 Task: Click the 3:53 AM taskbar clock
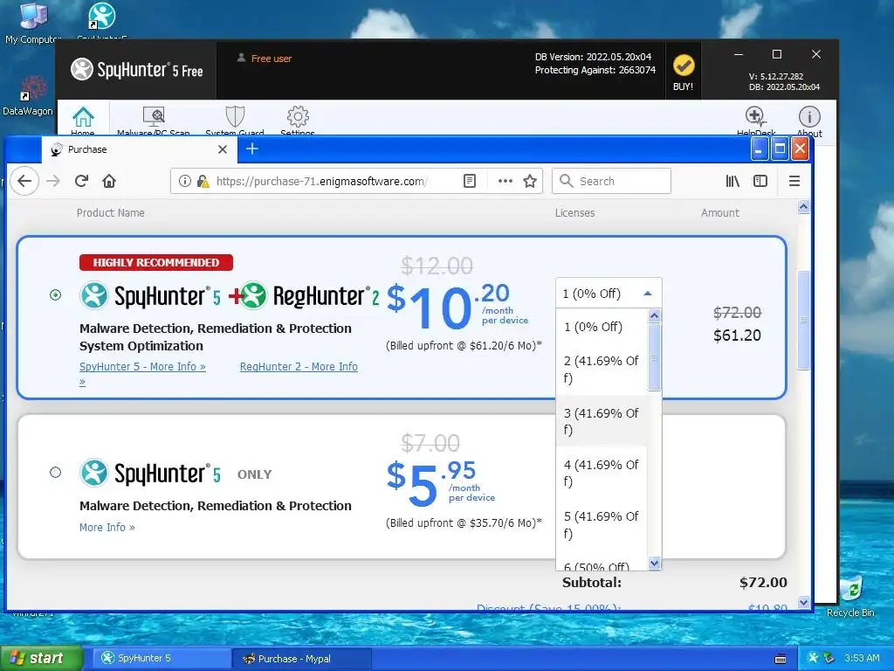(862, 658)
